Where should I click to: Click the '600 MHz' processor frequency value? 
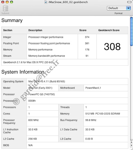33,120
